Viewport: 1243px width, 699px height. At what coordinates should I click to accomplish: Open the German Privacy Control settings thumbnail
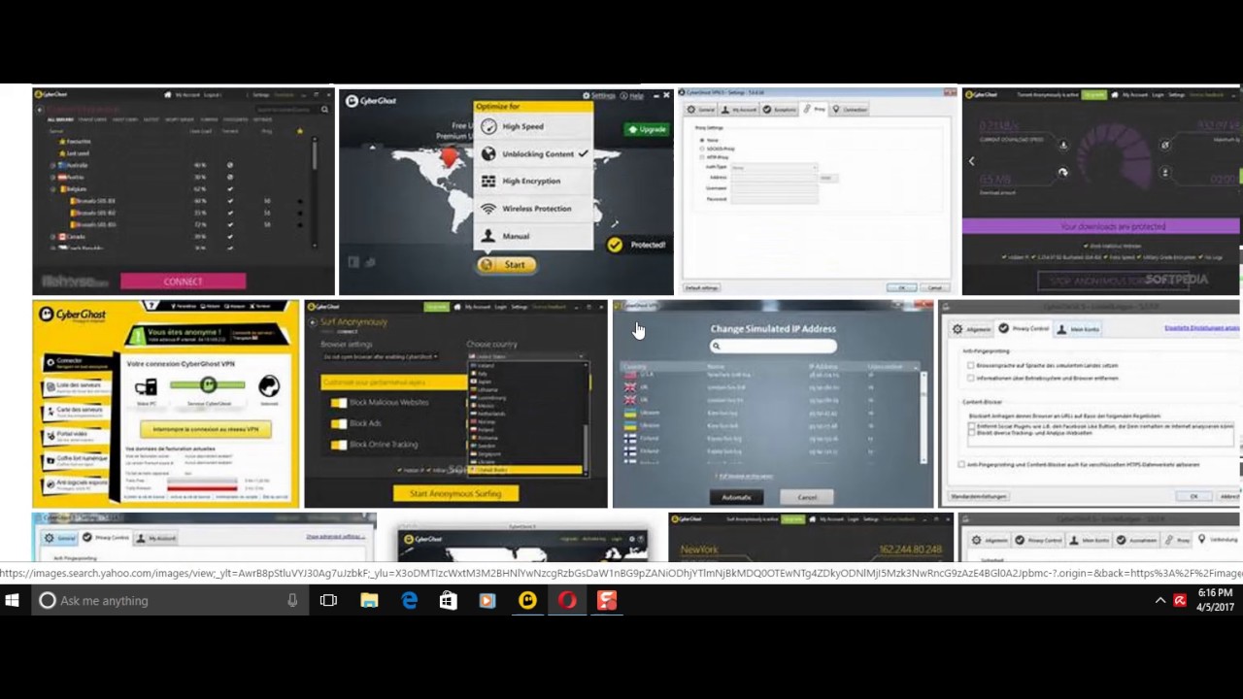1090,404
